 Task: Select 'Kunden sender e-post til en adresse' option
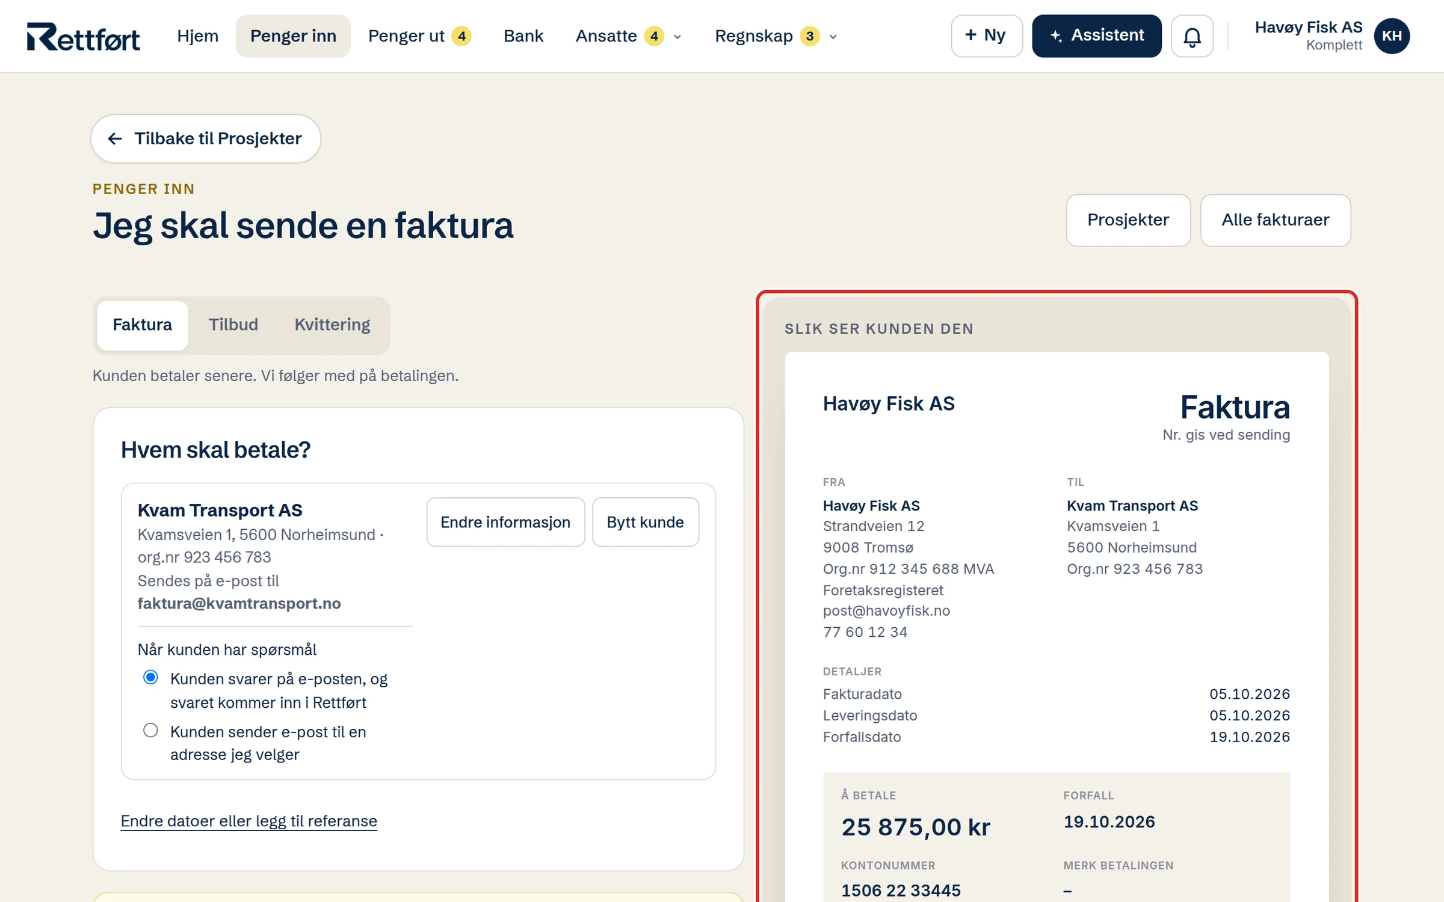tap(150, 731)
